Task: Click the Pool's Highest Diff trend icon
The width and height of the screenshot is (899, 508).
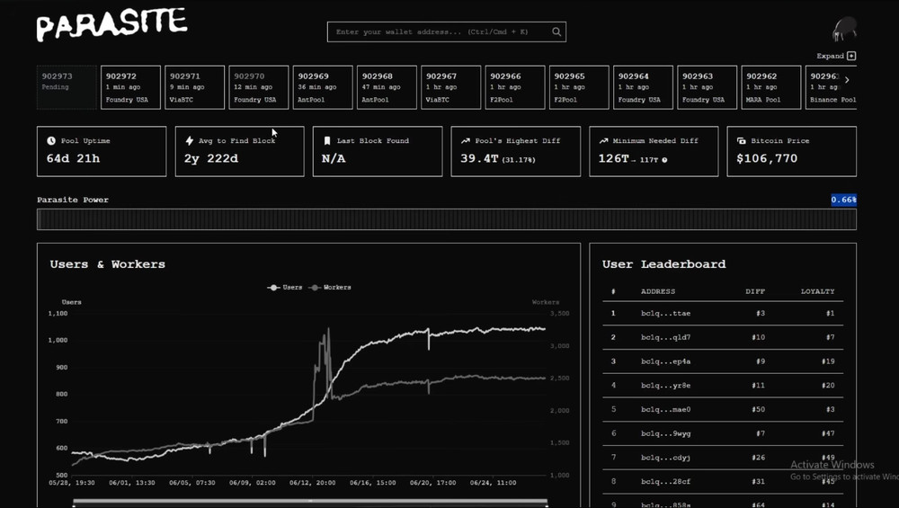Action: [466, 140]
